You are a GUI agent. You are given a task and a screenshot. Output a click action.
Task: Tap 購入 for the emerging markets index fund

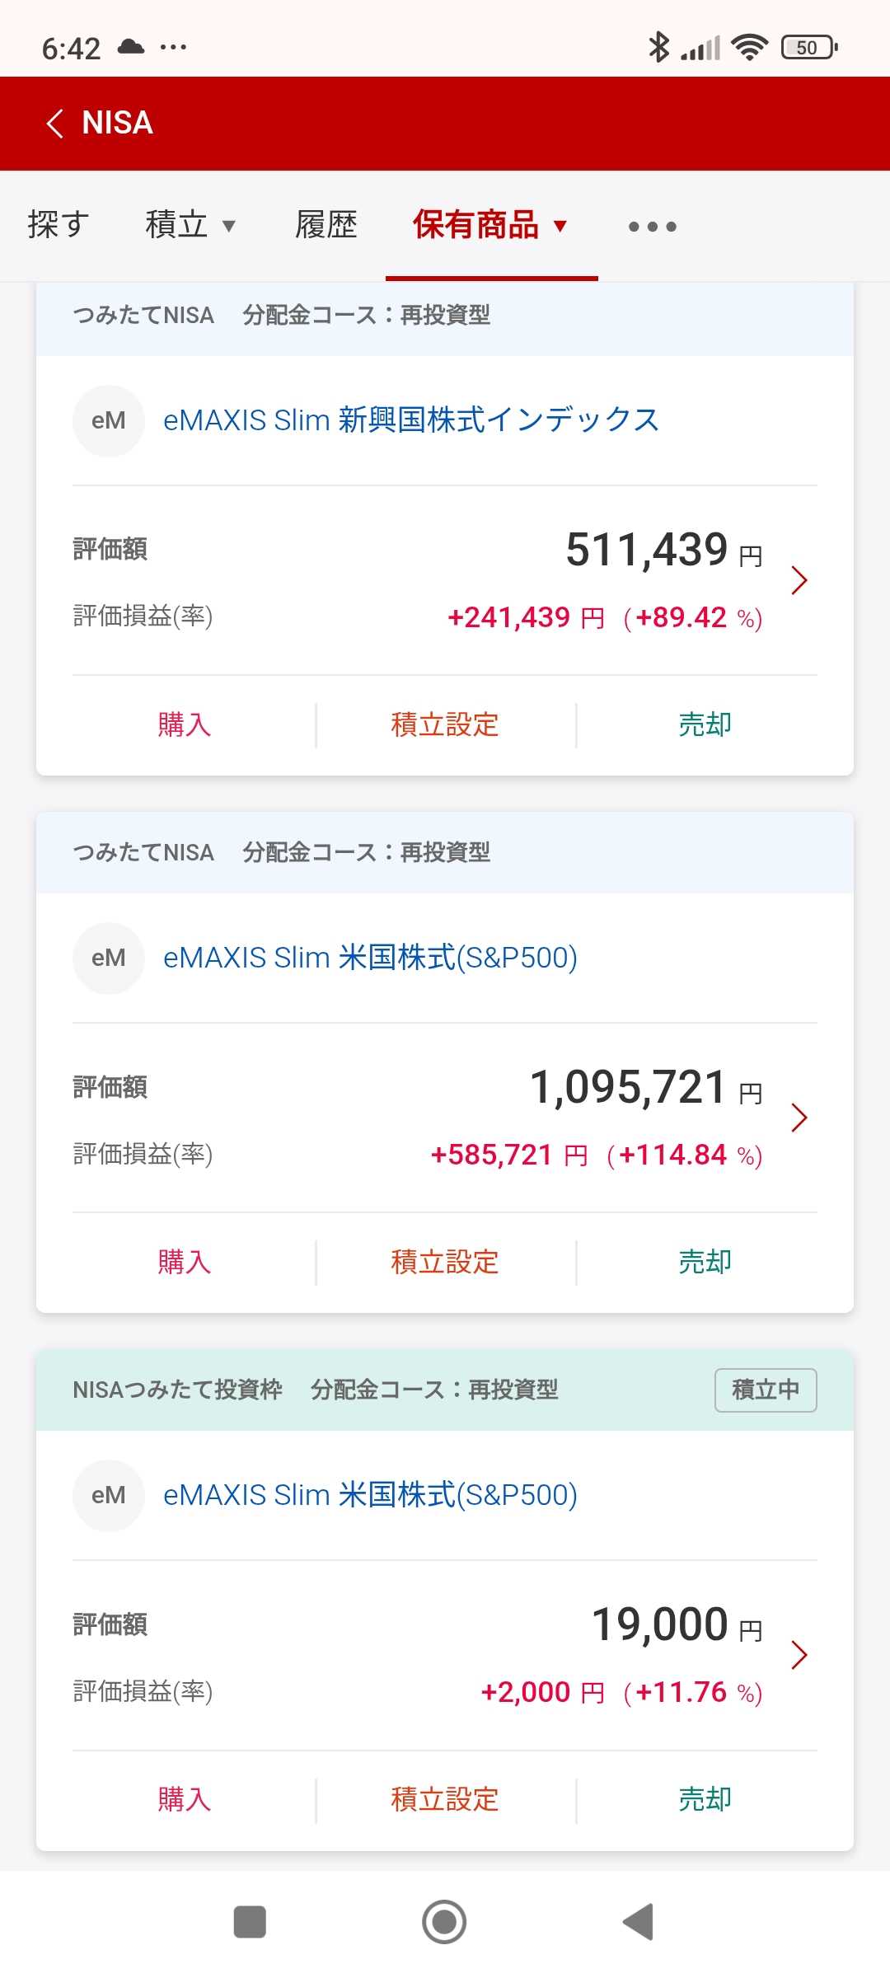(185, 724)
